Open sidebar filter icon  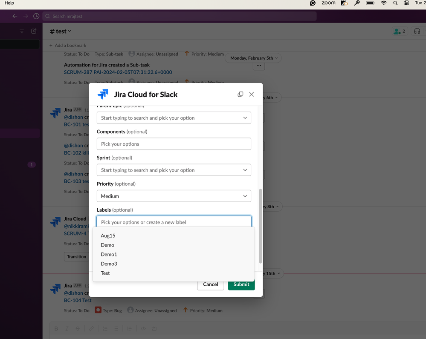tap(22, 31)
